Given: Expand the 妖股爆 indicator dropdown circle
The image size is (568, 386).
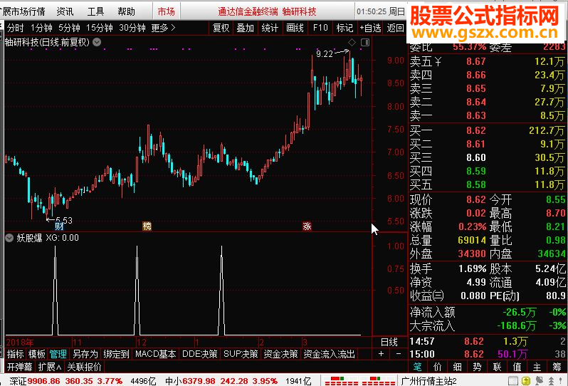Looking at the screenshot, I should click(9, 238).
